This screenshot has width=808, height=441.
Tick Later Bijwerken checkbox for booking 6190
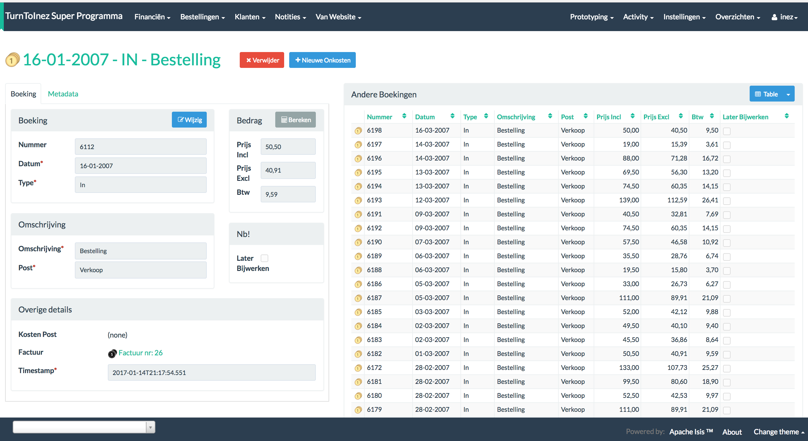(x=727, y=243)
